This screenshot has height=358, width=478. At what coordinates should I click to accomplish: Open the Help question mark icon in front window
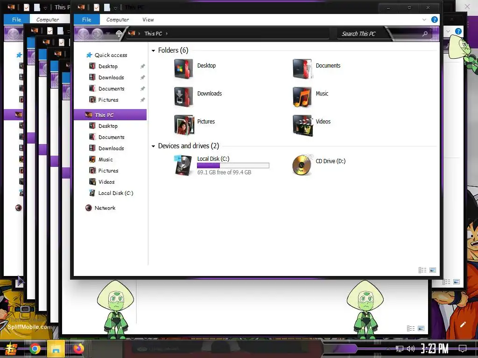coord(435,20)
